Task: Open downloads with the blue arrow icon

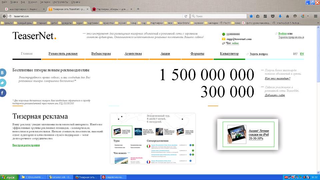Action: [280, 16]
